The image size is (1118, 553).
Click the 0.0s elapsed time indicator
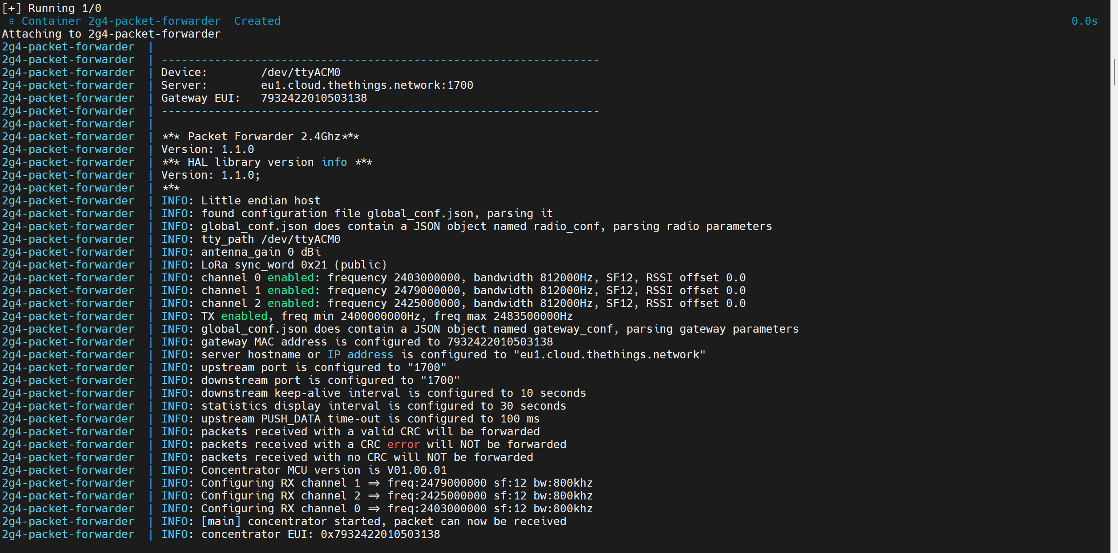pyautogui.click(x=1084, y=21)
